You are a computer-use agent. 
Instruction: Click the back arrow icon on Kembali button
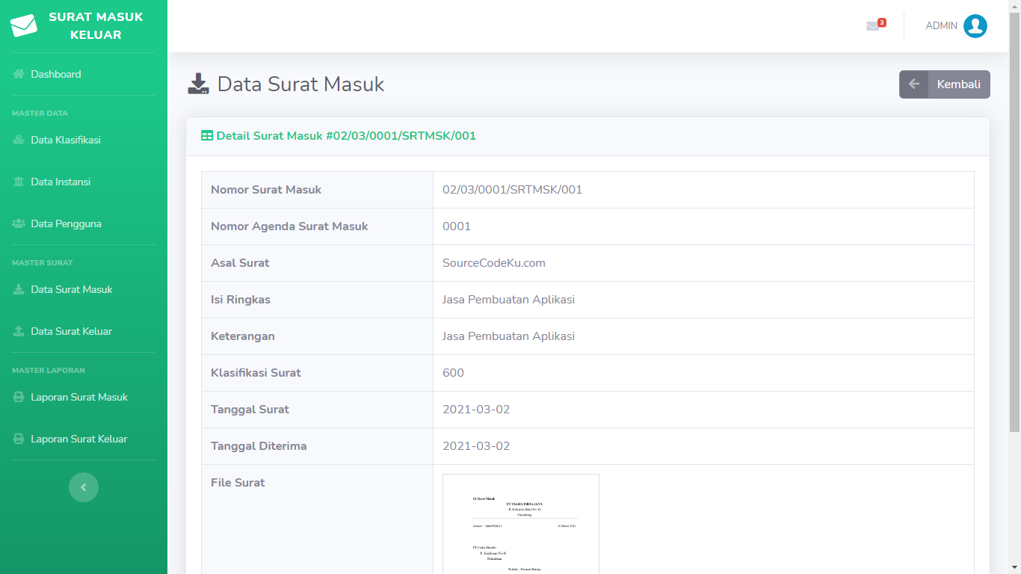[913, 84]
